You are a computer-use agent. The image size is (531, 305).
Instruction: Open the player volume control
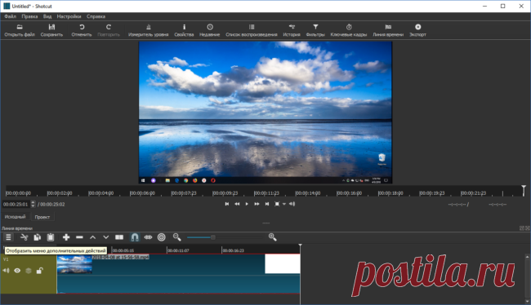[292, 204]
